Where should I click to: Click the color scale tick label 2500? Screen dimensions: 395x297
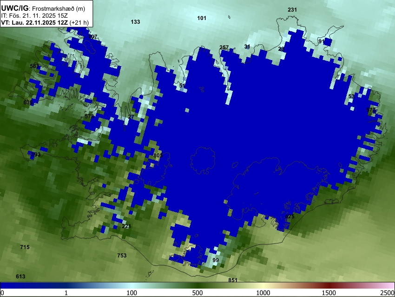coord(388,293)
